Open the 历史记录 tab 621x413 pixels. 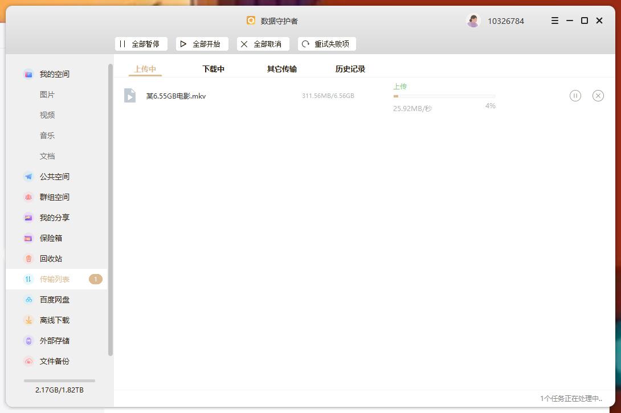point(350,68)
